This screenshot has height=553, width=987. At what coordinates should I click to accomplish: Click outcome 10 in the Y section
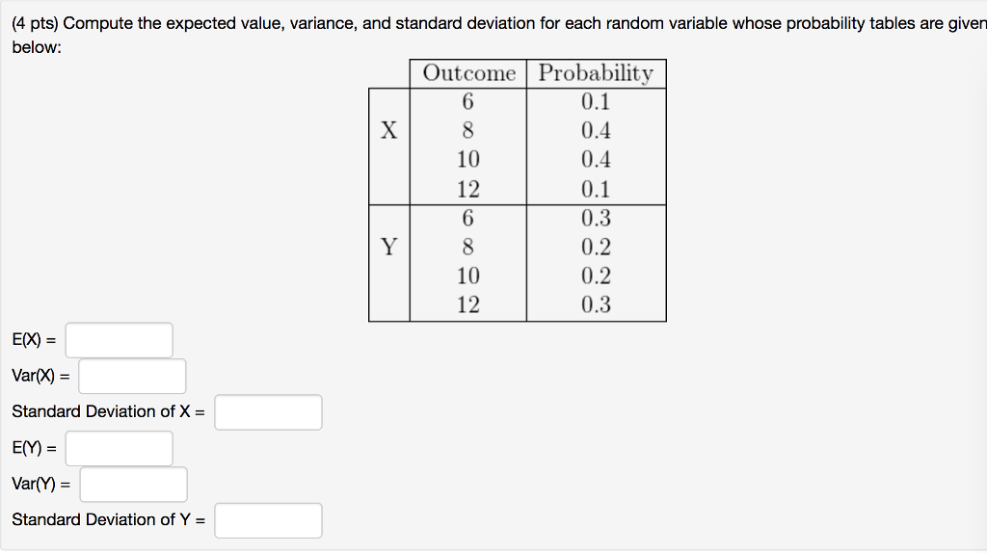(x=468, y=276)
